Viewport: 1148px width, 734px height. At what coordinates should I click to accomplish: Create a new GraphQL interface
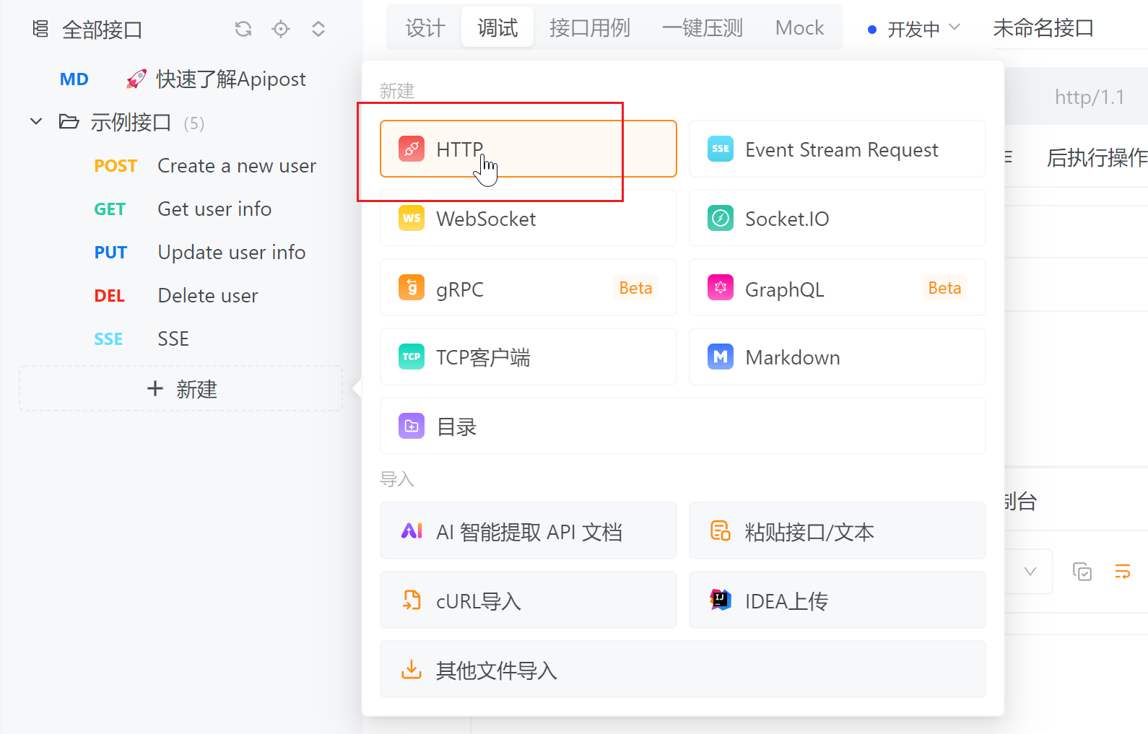coord(838,287)
